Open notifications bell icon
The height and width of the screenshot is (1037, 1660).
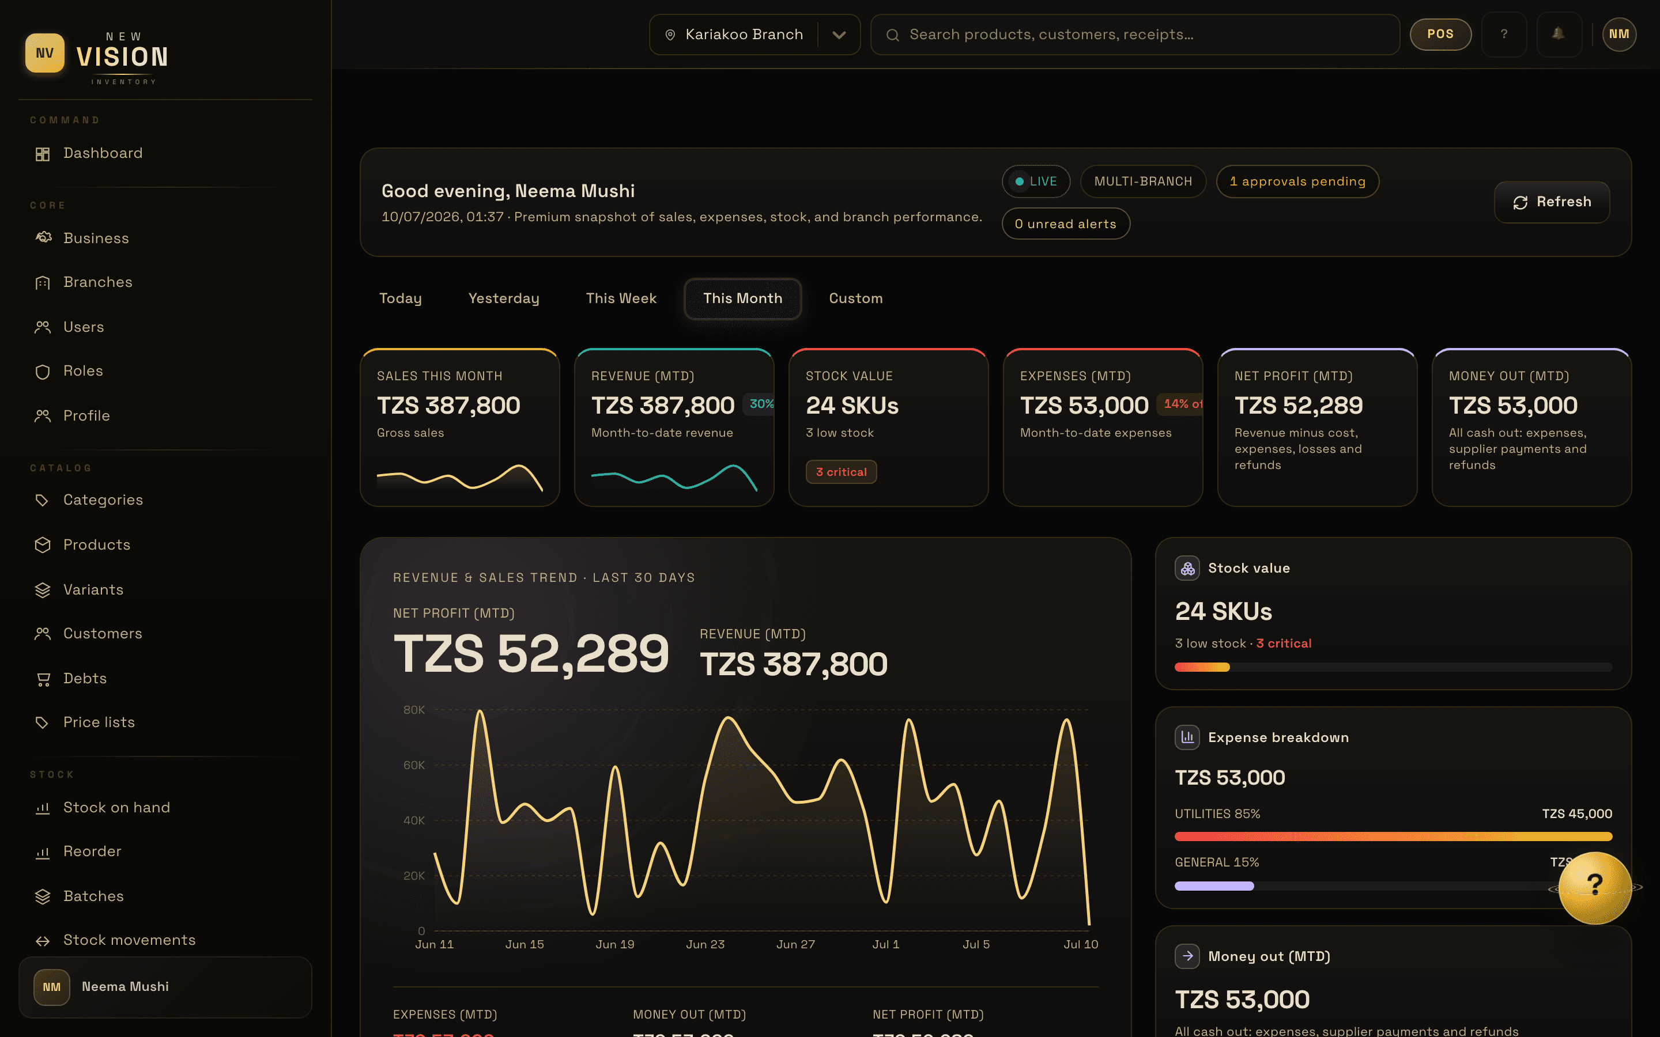(x=1559, y=33)
